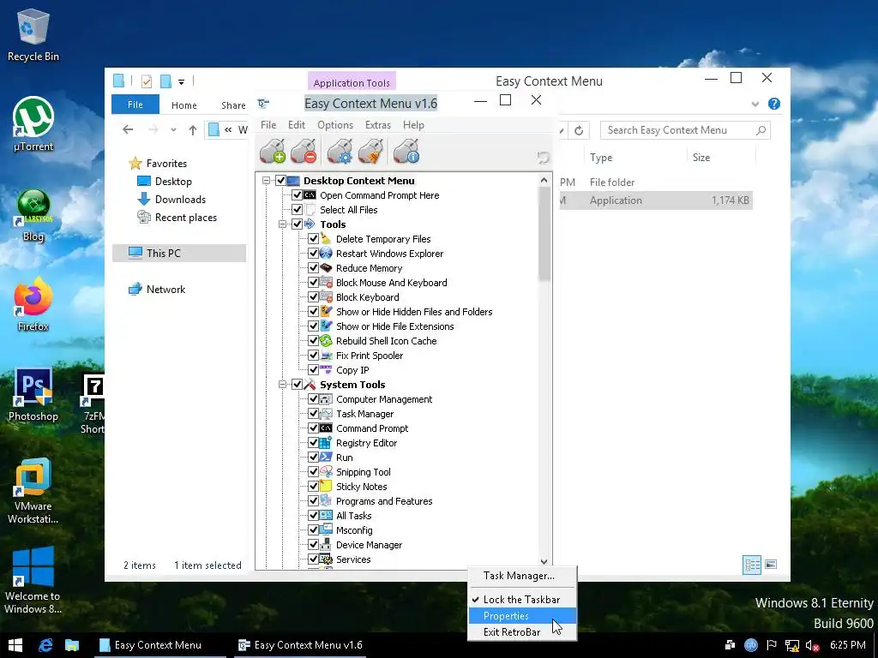Click the Explorer refresh button
The width and height of the screenshot is (878, 658).
point(579,130)
